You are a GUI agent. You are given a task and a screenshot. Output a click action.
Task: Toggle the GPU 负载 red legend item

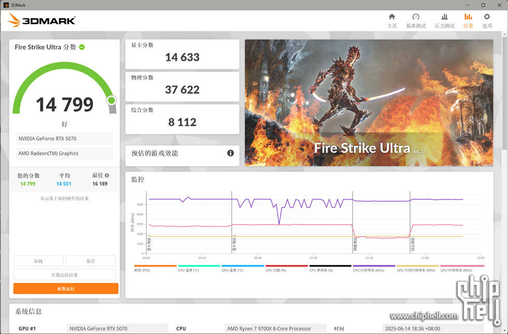coord(286,268)
